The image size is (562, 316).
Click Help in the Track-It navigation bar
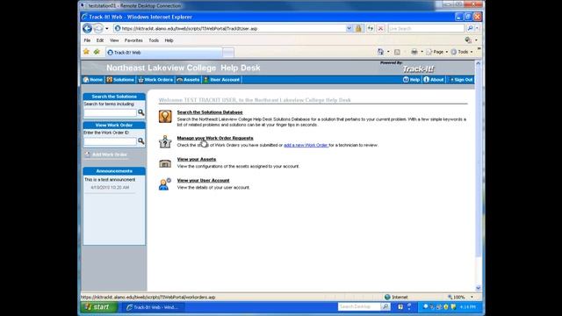point(411,80)
